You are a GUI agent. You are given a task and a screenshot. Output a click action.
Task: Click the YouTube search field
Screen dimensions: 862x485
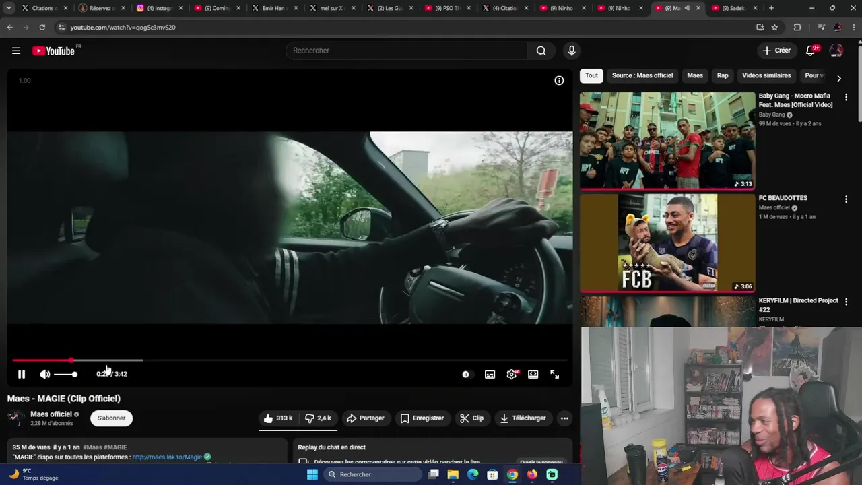tap(407, 51)
